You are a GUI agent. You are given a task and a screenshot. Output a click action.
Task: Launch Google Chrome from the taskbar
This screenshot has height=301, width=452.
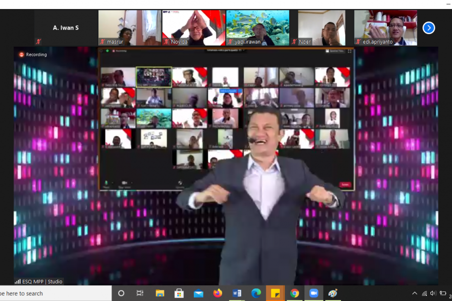tap(295, 293)
